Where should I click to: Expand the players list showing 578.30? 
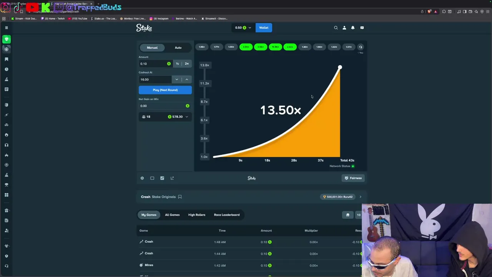pos(165,117)
